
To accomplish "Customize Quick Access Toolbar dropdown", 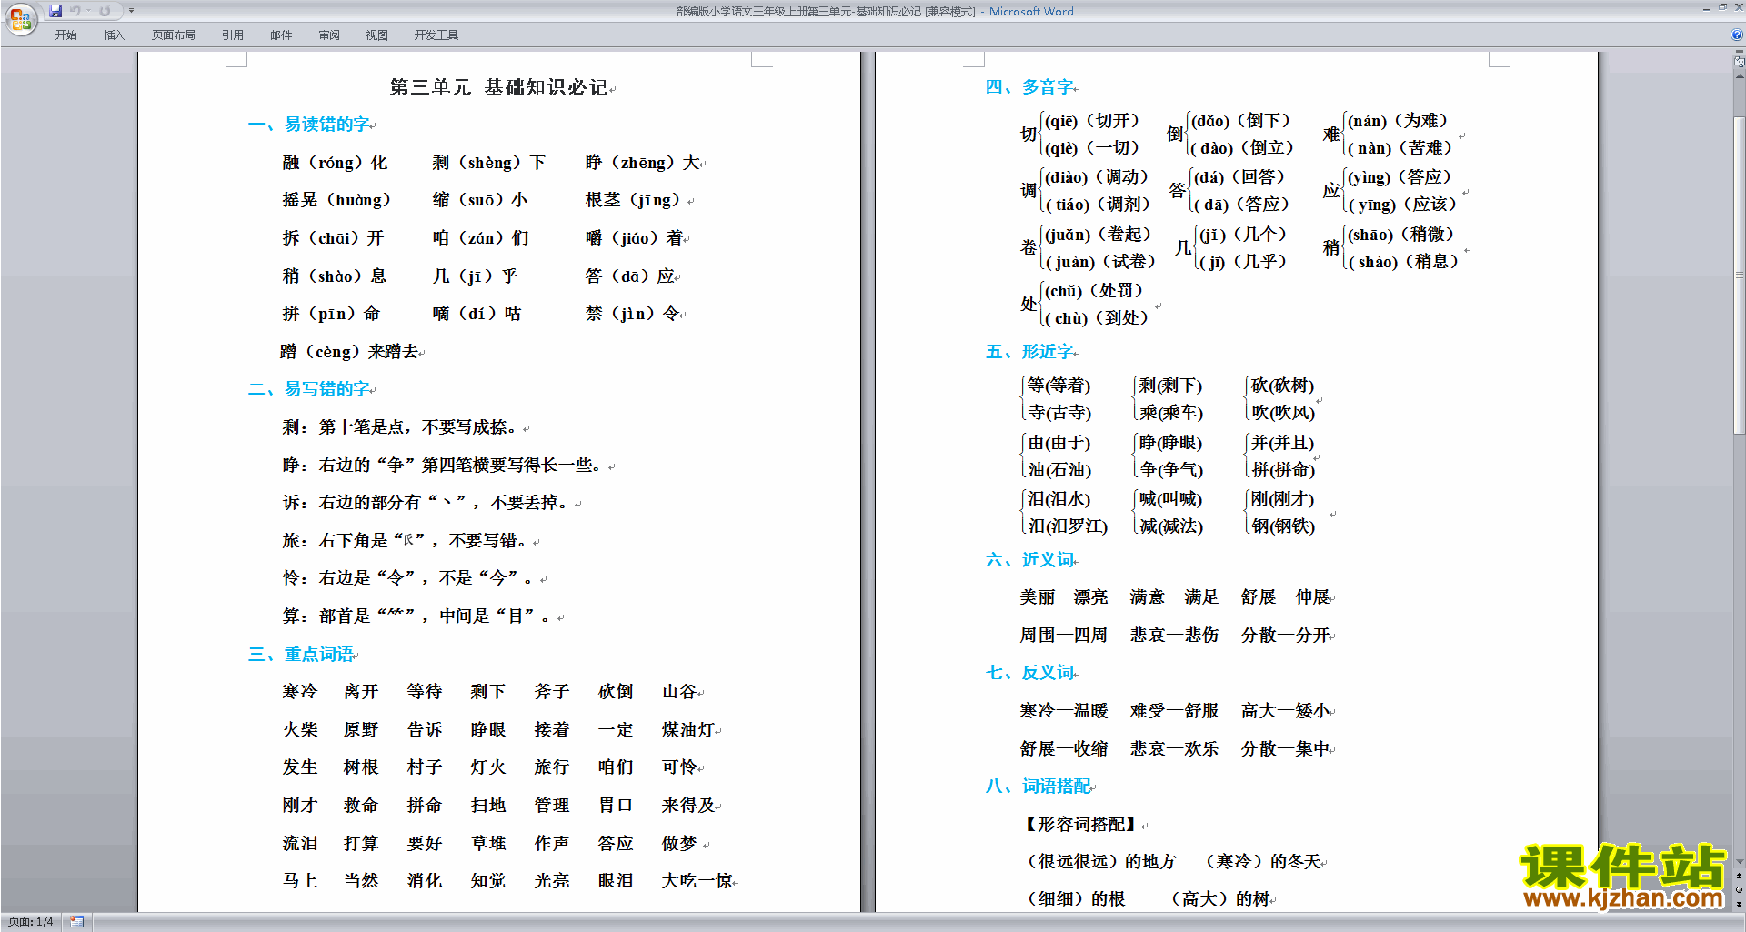I will pyautogui.click(x=131, y=11).
